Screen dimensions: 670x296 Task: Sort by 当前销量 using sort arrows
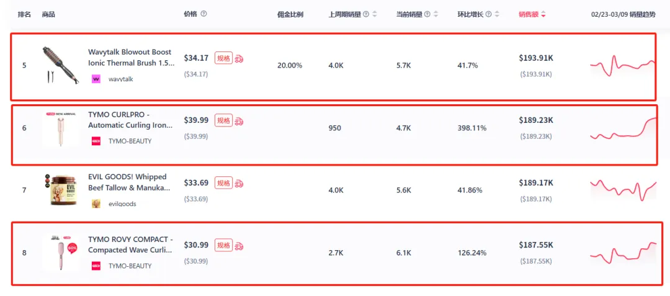436,14
